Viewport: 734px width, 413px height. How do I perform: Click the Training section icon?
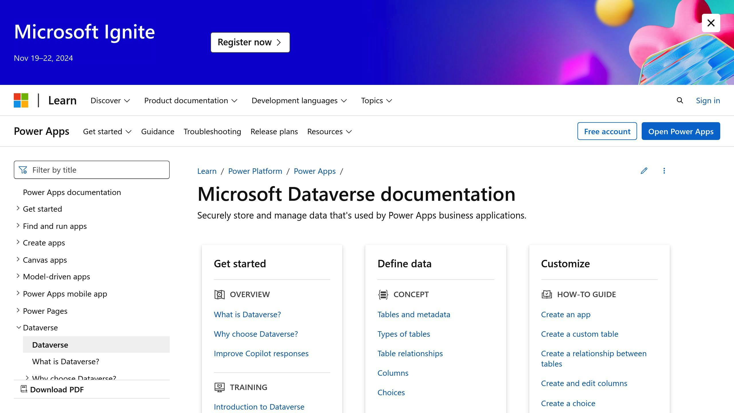click(220, 387)
